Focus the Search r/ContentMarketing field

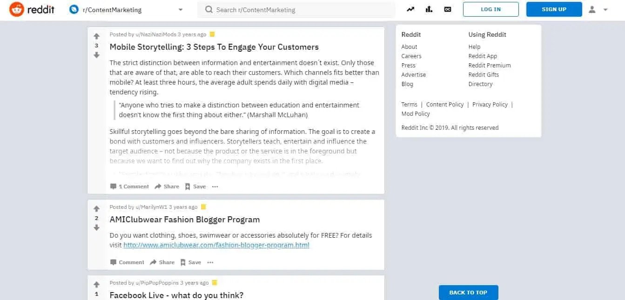(298, 10)
